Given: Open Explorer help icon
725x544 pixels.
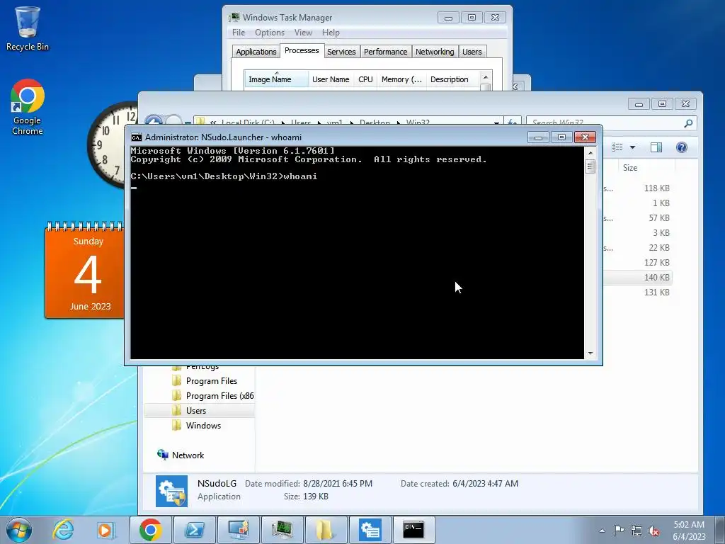Looking at the screenshot, I should (682, 147).
